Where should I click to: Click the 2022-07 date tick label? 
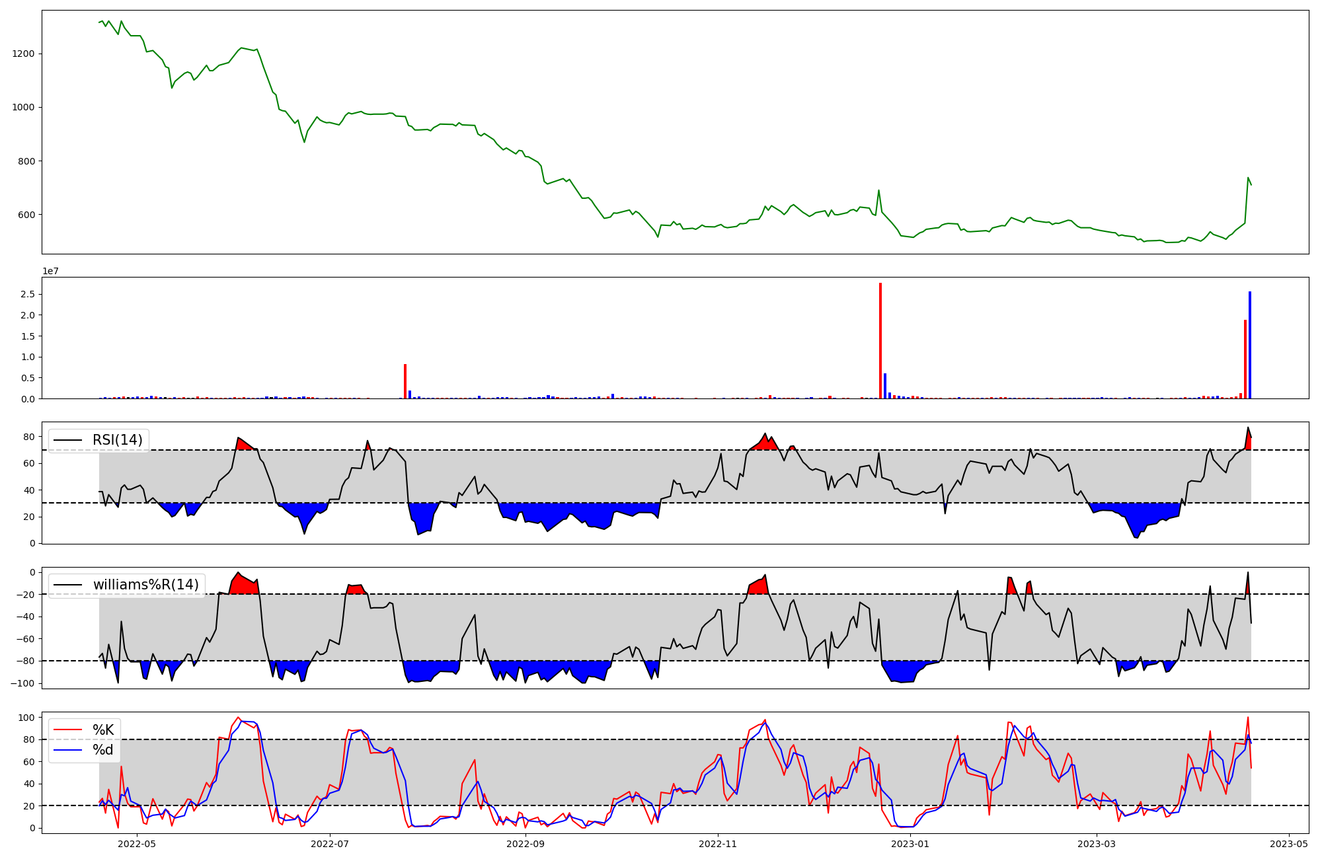point(329,844)
